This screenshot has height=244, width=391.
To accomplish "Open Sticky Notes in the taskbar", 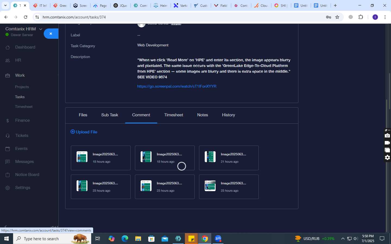I will [191, 239].
